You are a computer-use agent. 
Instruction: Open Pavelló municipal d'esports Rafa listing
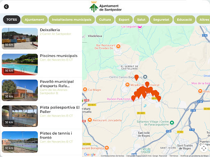57,84
